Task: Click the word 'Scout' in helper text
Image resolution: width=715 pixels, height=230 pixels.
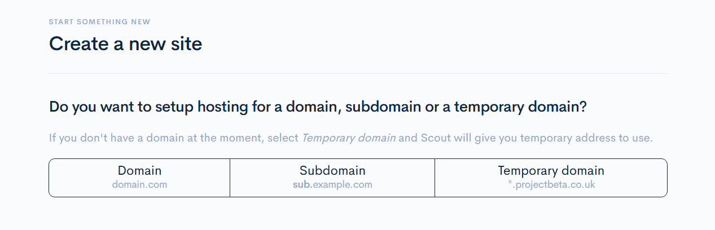Action: (x=436, y=138)
